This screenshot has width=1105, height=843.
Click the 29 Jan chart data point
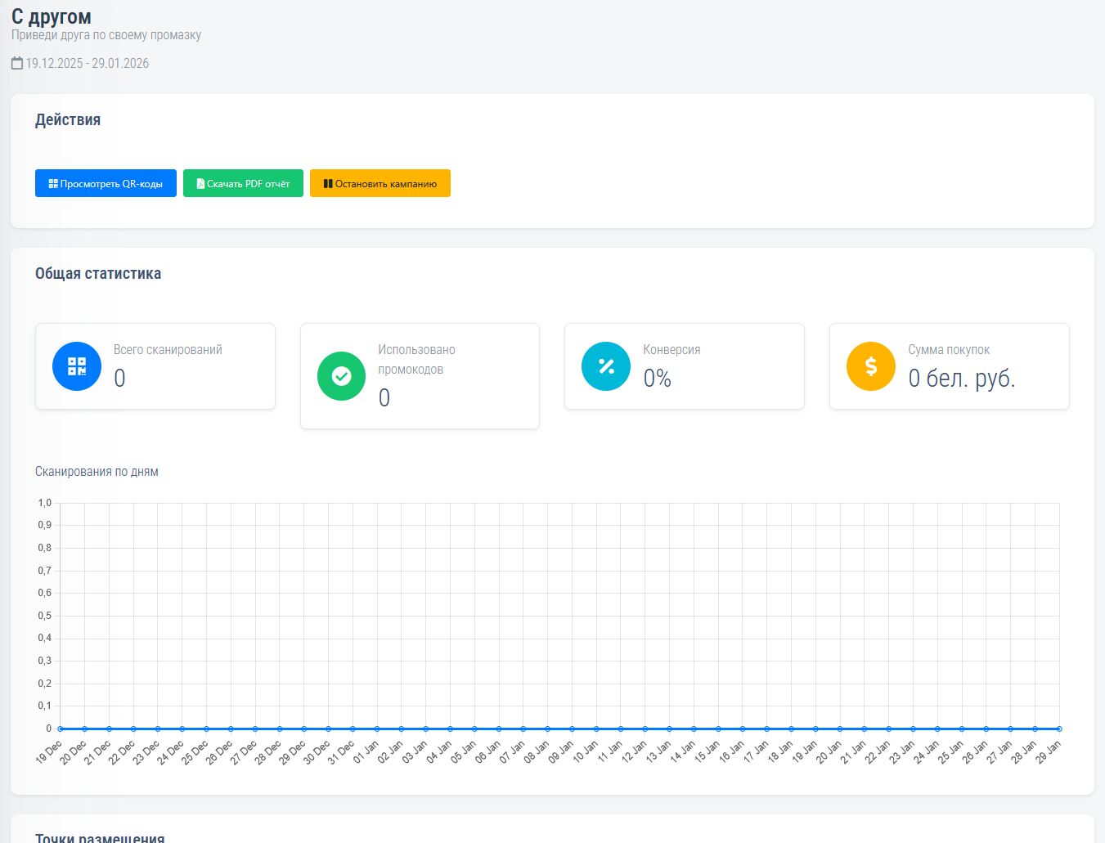[x=1059, y=729]
